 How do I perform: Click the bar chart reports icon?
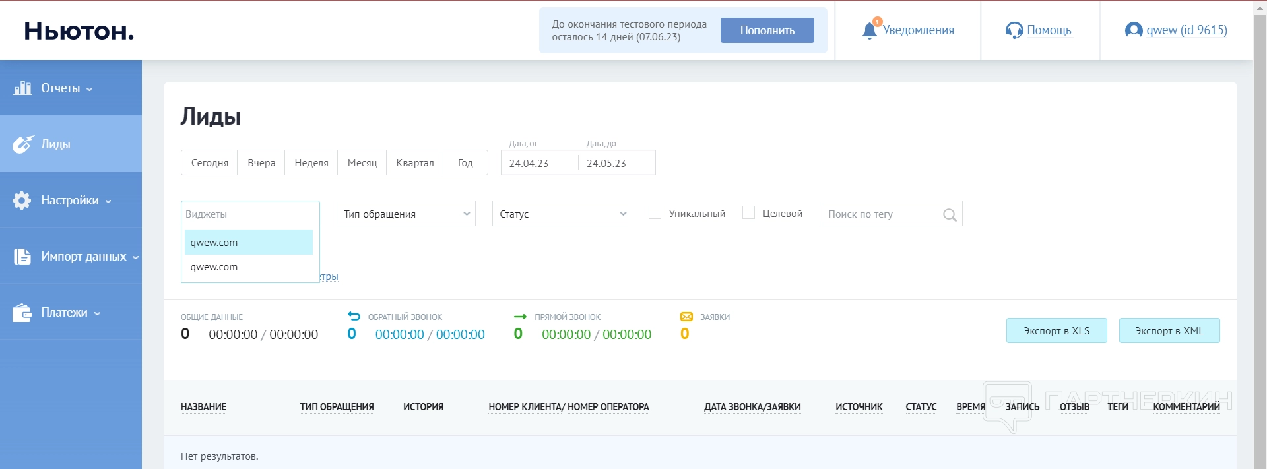coord(22,88)
